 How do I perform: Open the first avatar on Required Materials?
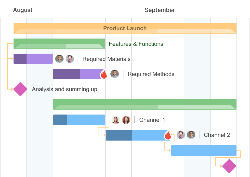tap(60, 59)
